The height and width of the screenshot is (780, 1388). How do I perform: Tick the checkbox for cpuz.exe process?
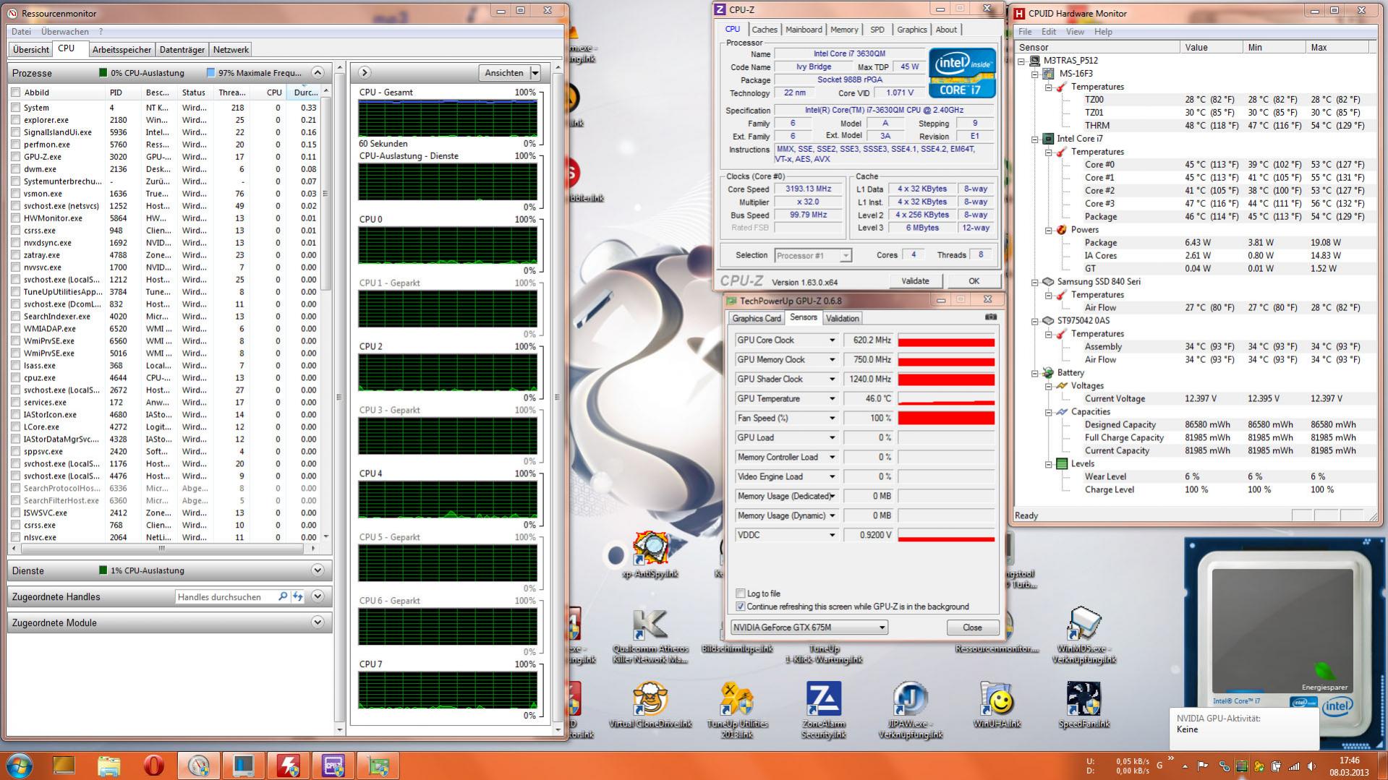point(16,378)
